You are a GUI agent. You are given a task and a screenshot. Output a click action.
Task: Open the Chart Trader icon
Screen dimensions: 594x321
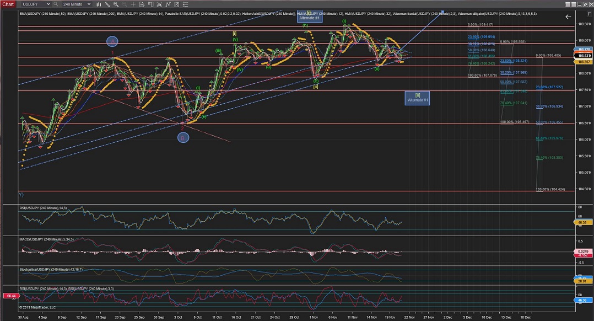coord(150,4)
